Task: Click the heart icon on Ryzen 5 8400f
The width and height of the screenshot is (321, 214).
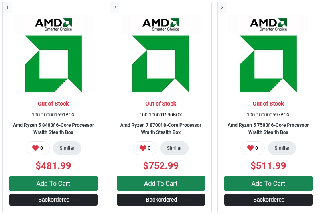Action: click(x=35, y=148)
